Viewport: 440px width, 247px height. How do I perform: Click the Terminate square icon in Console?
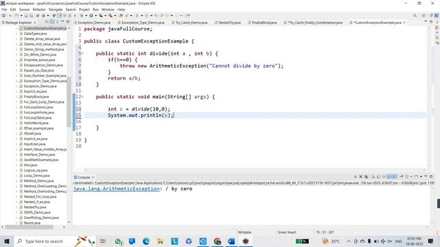[x=355, y=177]
